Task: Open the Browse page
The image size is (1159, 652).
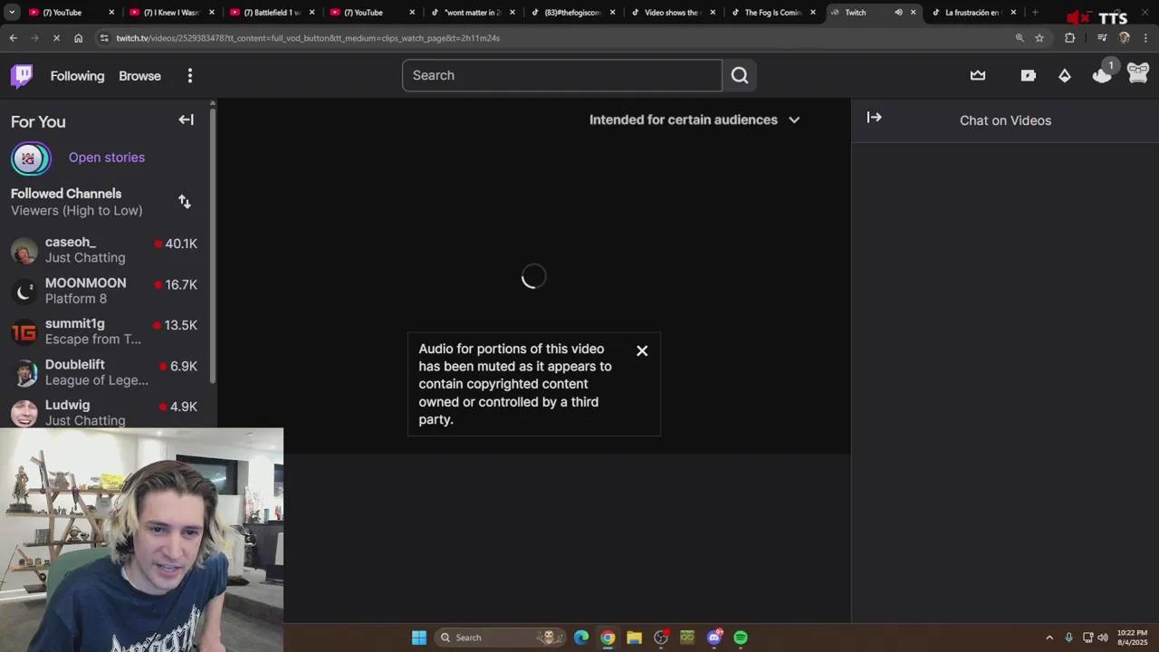Action: 139,76
